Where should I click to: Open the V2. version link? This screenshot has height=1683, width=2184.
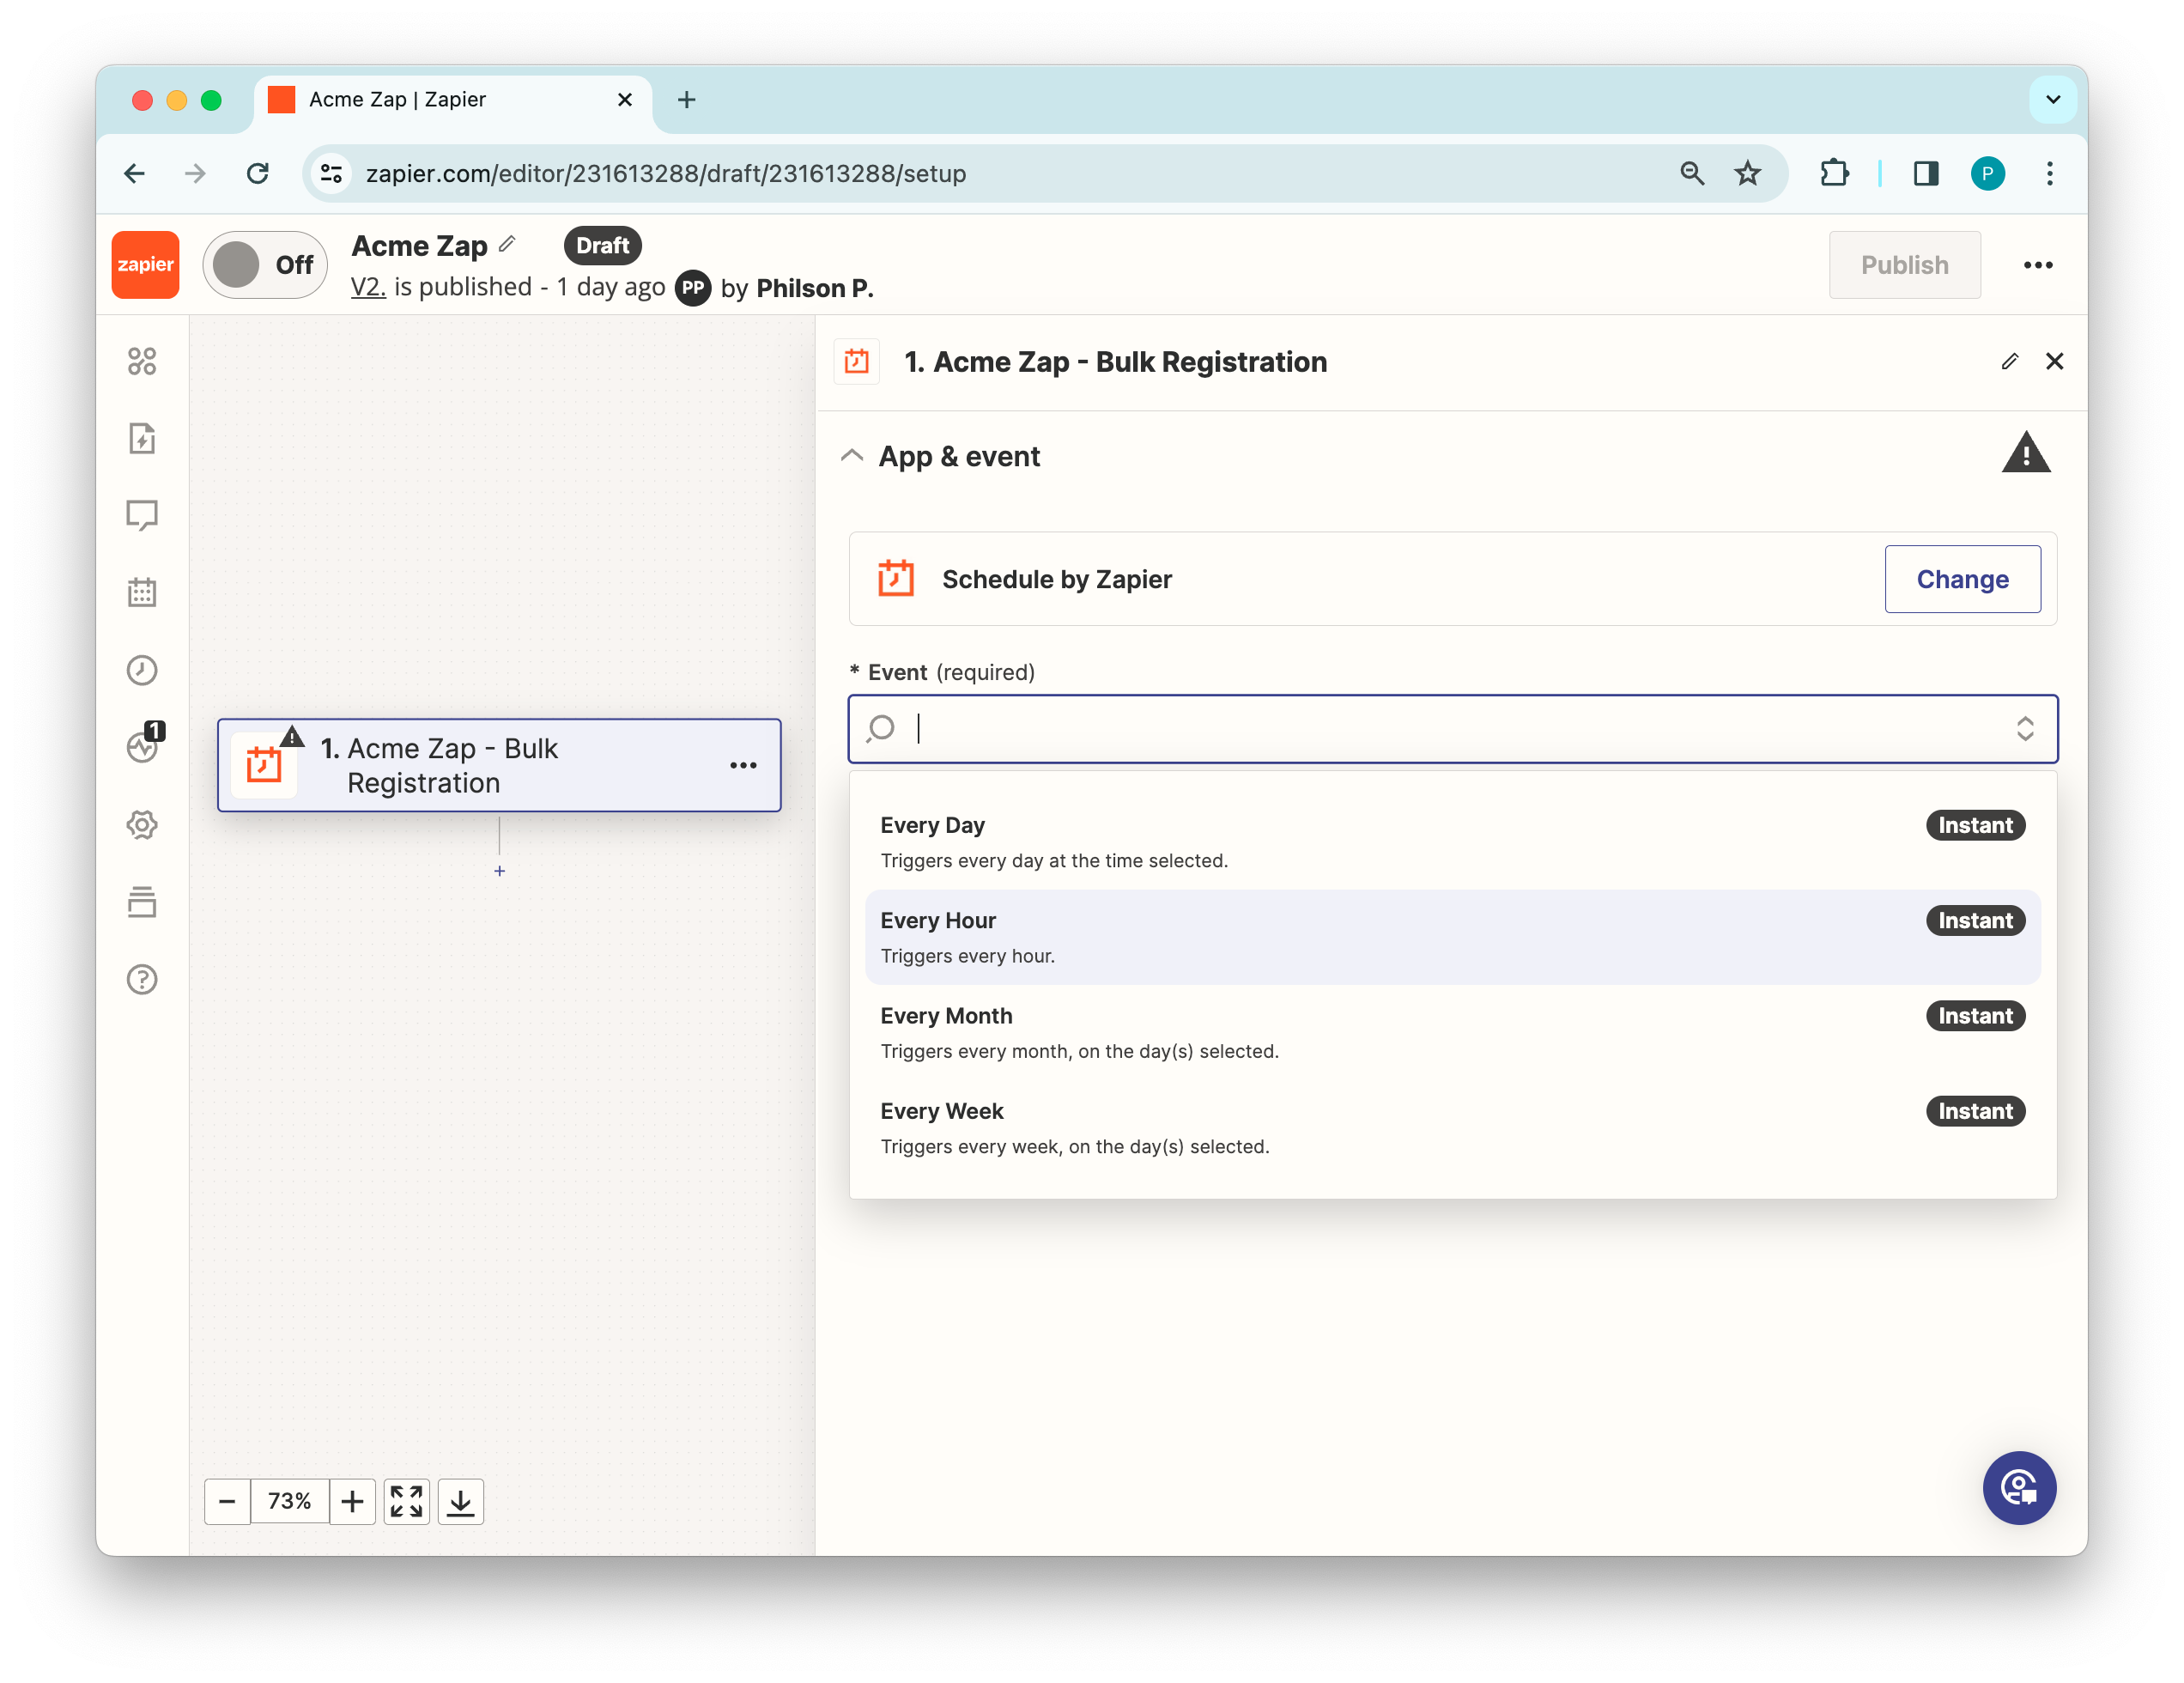click(x=368, y=287)
